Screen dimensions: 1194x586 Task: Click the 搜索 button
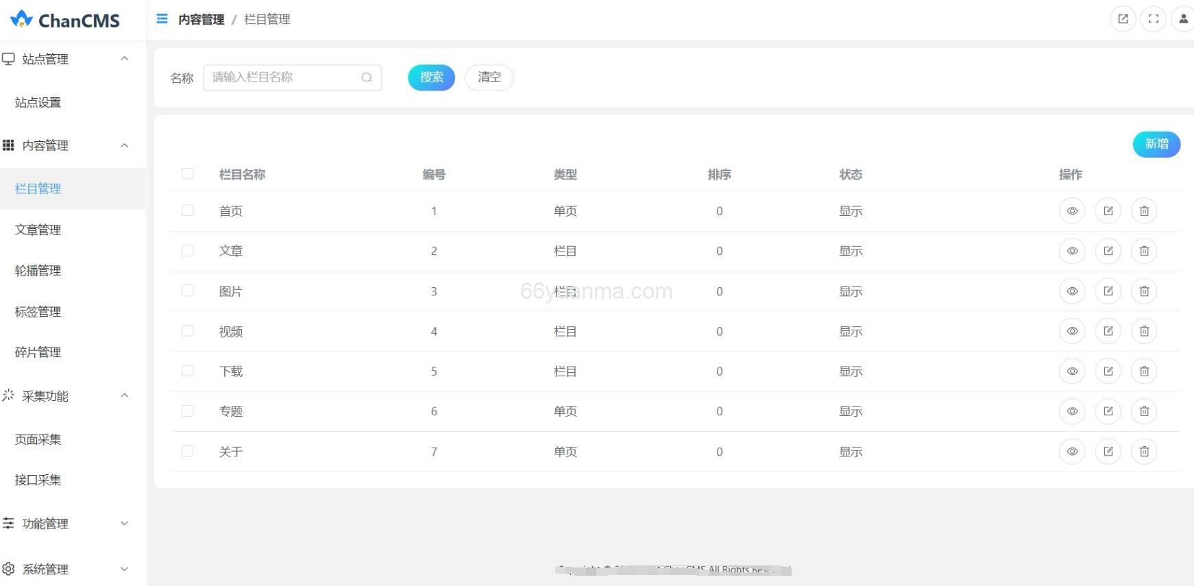pyautogui.click(x=431, y=77)
